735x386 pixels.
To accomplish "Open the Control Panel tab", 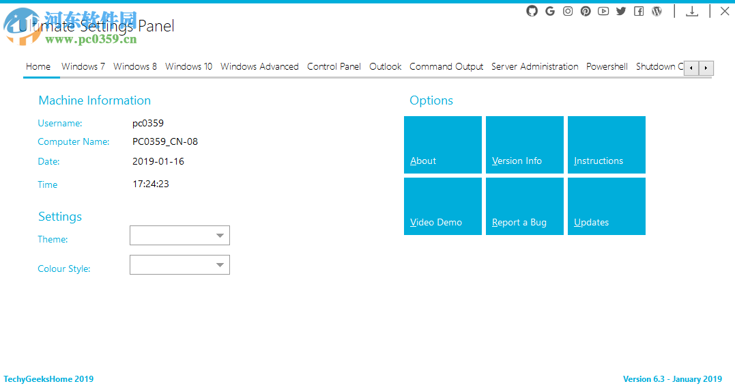I will click(334, 66).
